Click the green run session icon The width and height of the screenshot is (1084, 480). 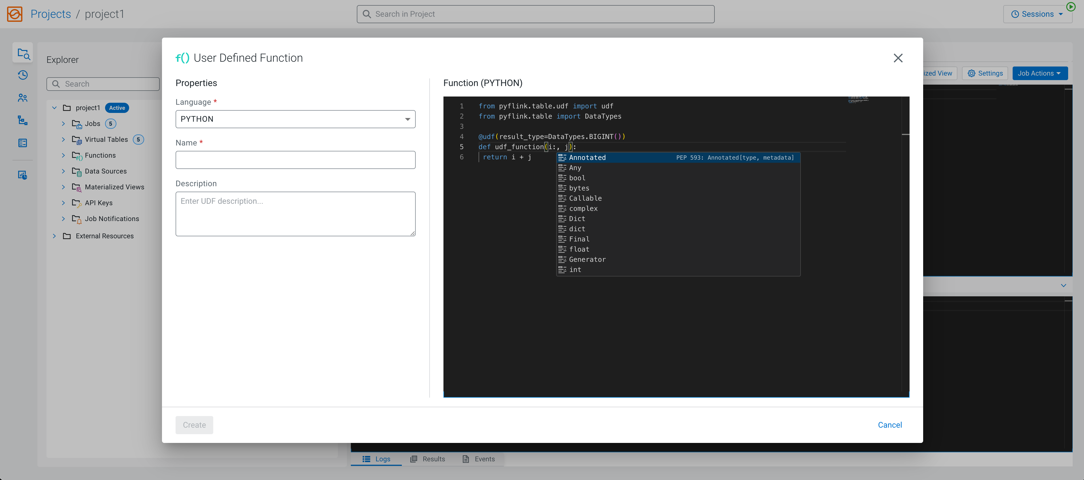(x=1071, y=7)
